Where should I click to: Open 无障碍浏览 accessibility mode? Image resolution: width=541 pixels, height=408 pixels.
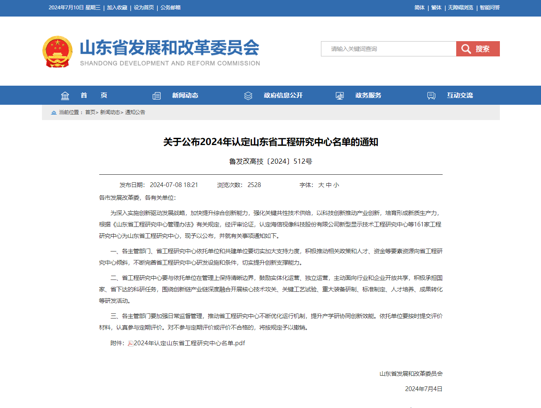point(460,8)
